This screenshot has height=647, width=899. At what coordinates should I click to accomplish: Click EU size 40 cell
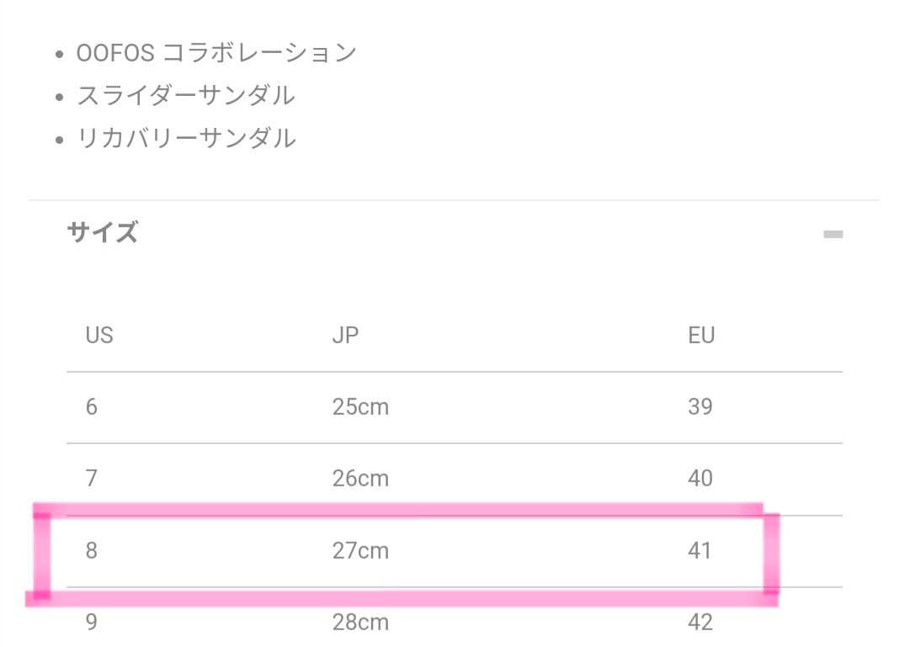pos(700,479)
